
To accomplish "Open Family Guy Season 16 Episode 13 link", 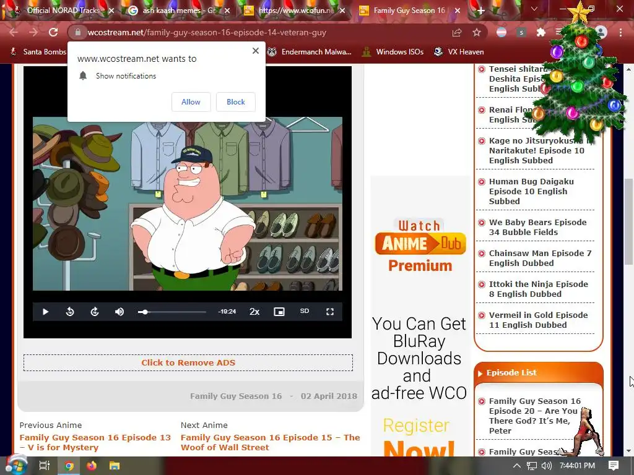I will [95, 442].
